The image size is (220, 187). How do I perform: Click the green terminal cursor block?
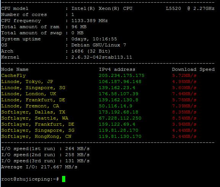(x=64, y=179)
